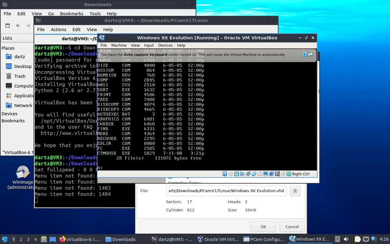The image size is (390, 244).
Task: Click the CPU virtualization V icon in status bar
Action: click(277, 174)
